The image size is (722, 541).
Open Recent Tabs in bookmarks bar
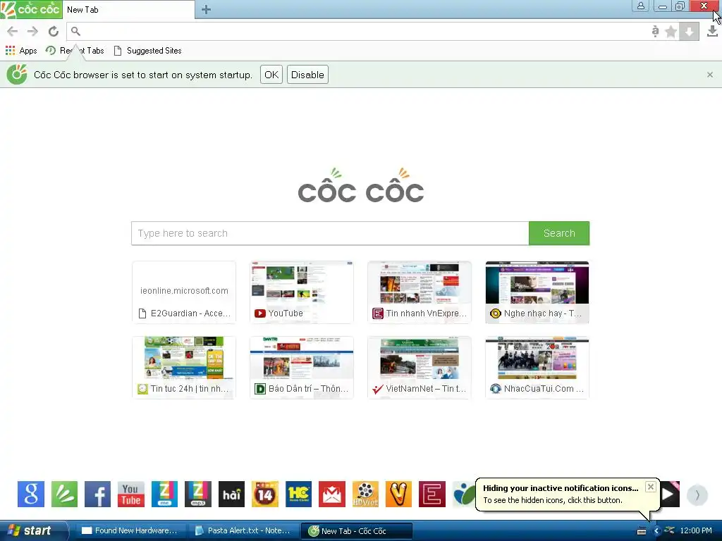[75, 51]
